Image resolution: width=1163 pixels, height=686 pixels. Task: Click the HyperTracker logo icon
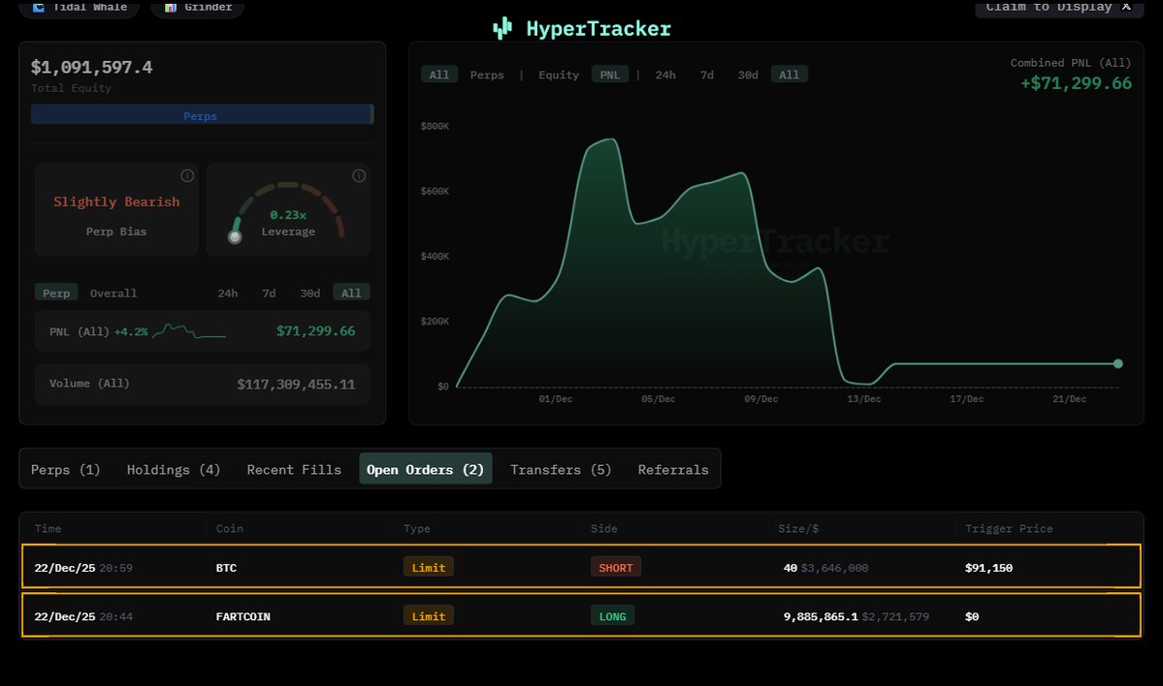pos(502,28)
